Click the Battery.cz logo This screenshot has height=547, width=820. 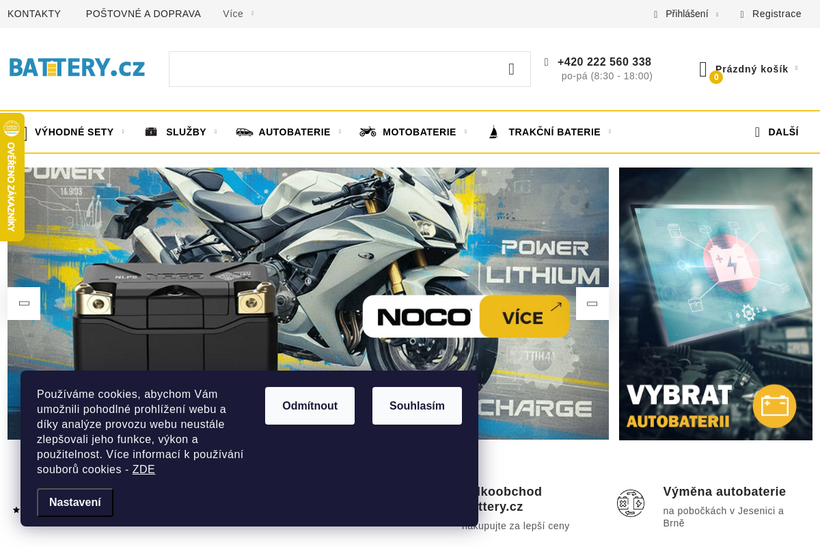point(77,68)
